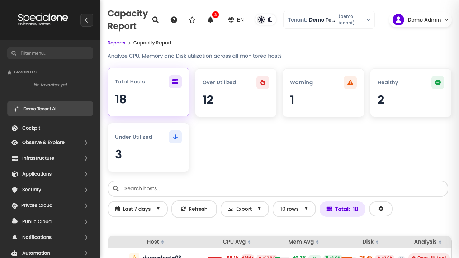The image size is (459, 258).
Task: Open the help question mark icon
Action: [x=174, y=20]
